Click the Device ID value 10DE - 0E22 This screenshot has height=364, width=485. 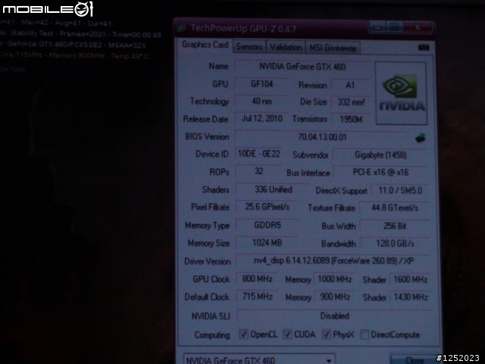click(x=258, y=154)
